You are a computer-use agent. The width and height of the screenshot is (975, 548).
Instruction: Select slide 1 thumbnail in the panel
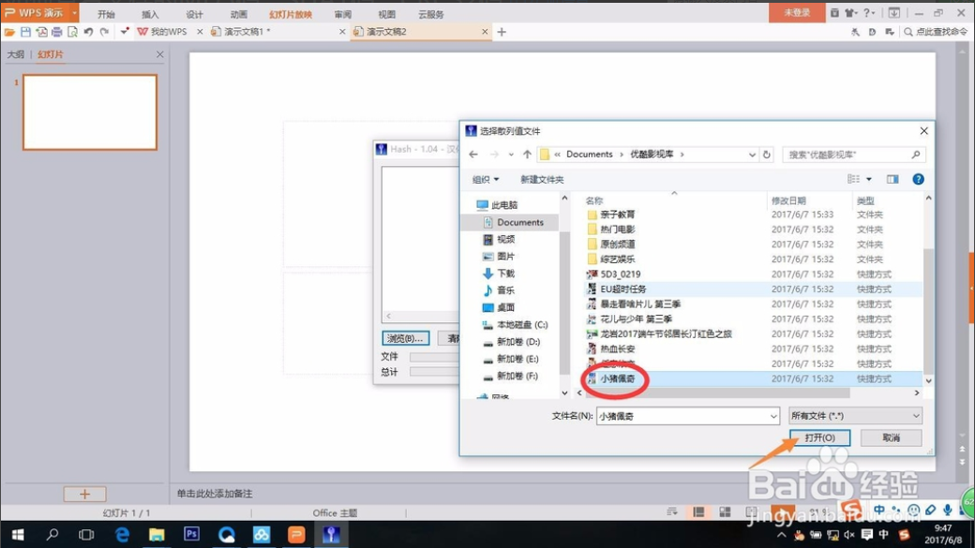coord(90,112)
